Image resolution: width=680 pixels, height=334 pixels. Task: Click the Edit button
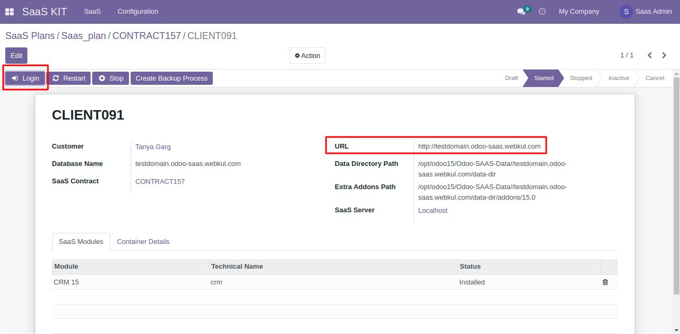coord(16,55)
